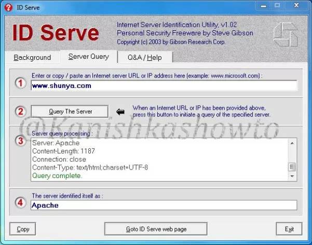Click the 'Content-Length: 1187' line
Screen dimensions: 312x245
(x=63, y=151)
